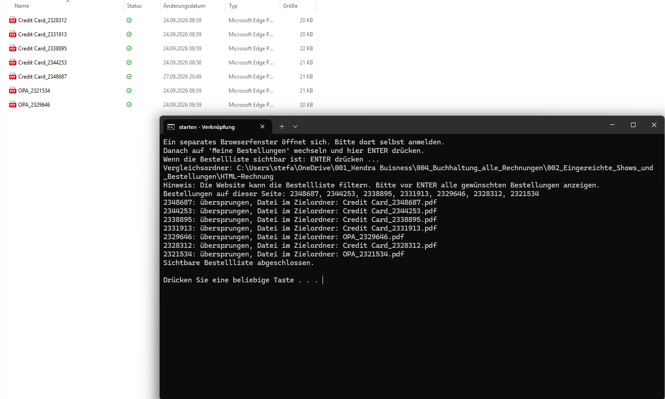The width and height of the screenshot is (665, 399).
Task: Click the 22 KB size cell
Action: pos(306,49)
